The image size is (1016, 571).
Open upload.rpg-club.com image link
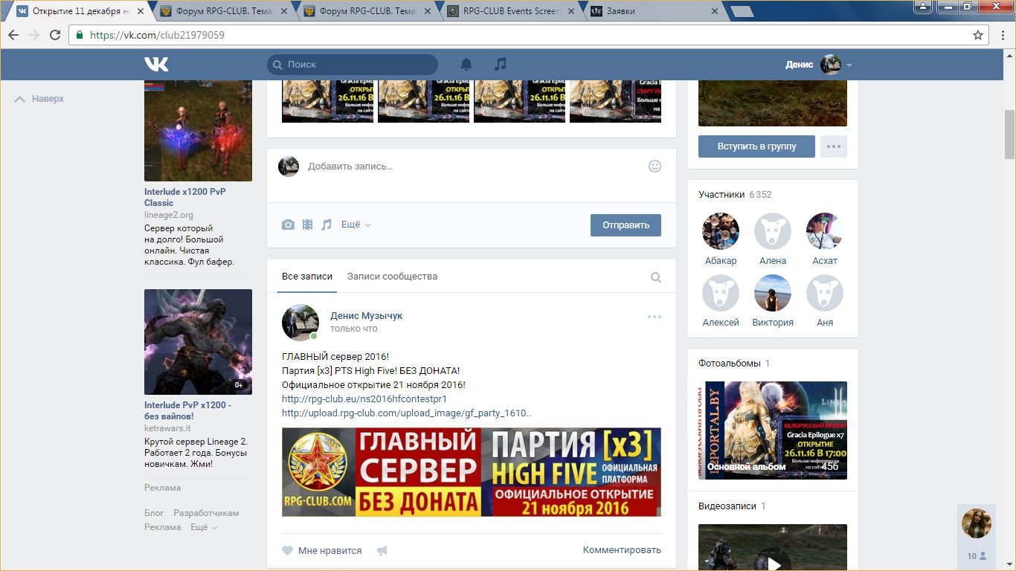point(406,413)
